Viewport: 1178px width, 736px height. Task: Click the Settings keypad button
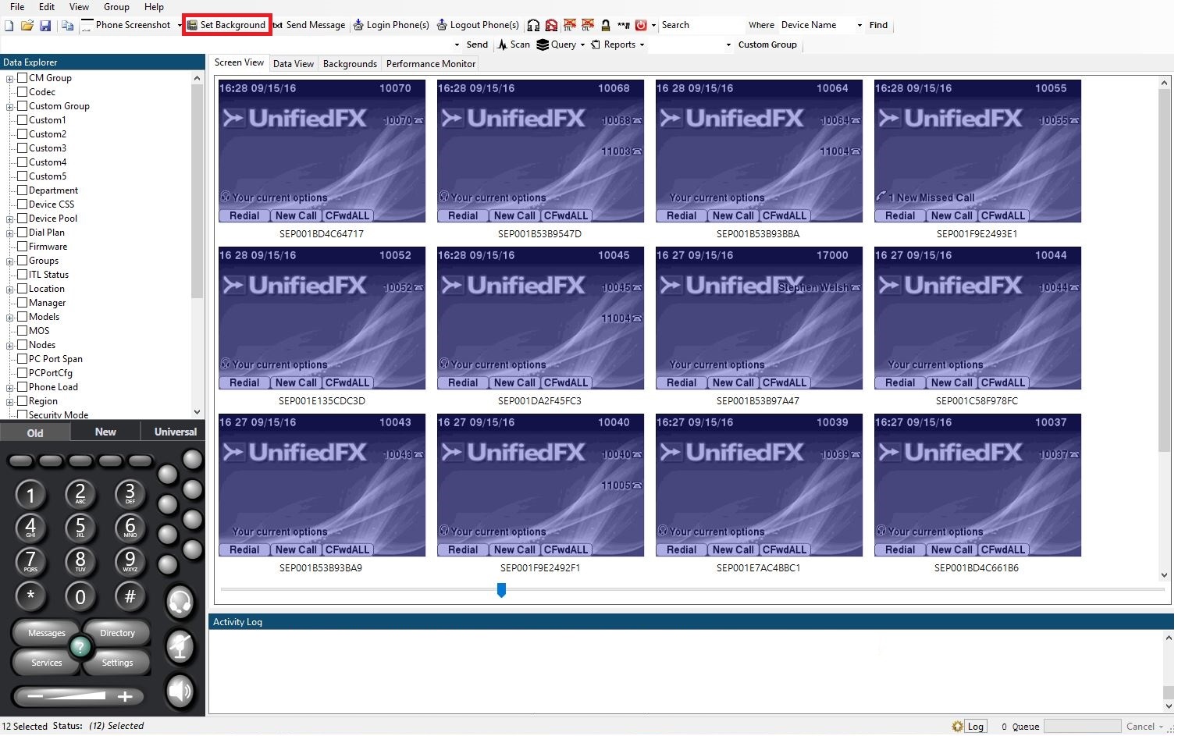pos(117,663)
